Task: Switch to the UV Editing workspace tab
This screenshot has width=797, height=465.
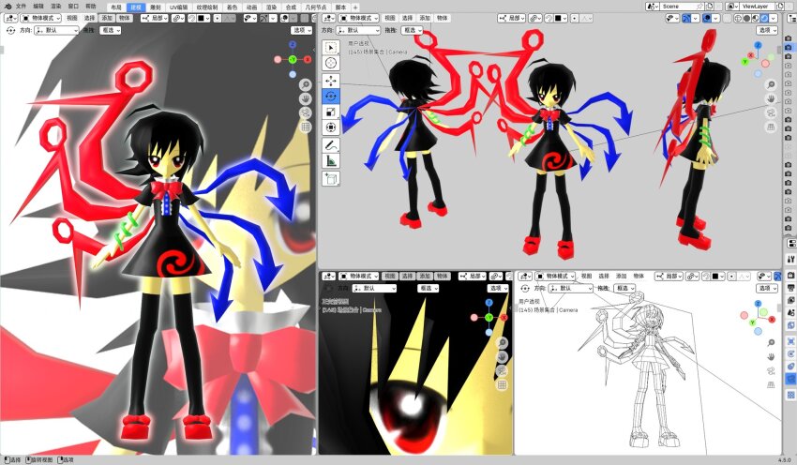Action: pyautogui.click(x=178, y=7)
